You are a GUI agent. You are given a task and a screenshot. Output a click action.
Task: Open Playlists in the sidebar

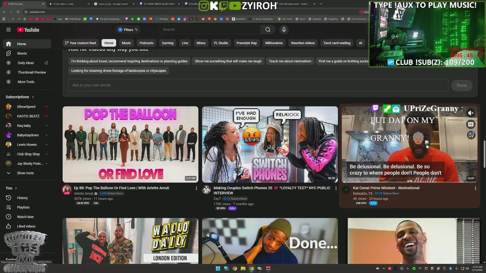point(27,207)
